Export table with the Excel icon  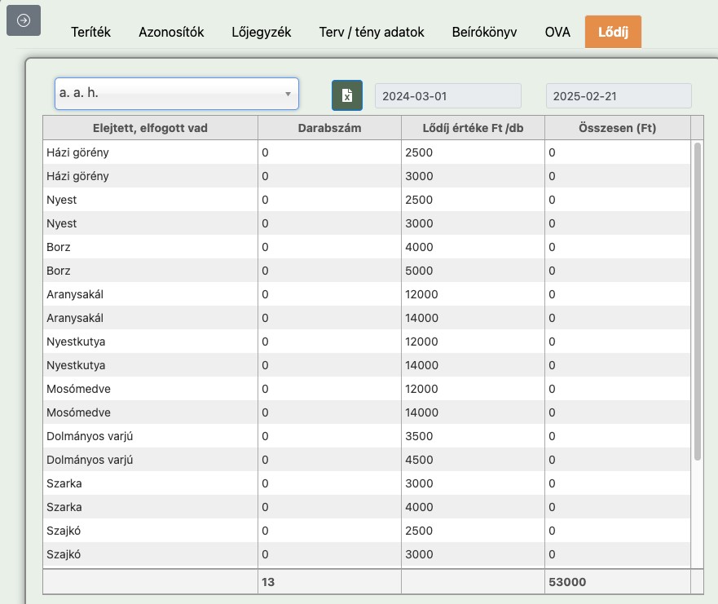[x=347, y=95]
